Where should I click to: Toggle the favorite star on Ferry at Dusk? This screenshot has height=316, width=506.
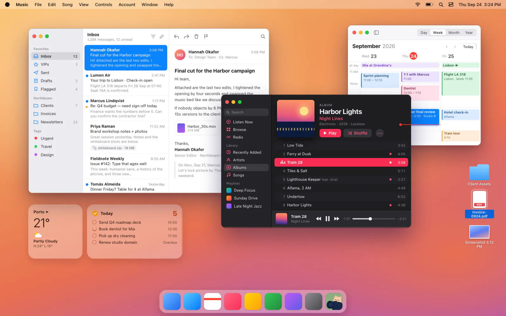(x=391, y=154)
